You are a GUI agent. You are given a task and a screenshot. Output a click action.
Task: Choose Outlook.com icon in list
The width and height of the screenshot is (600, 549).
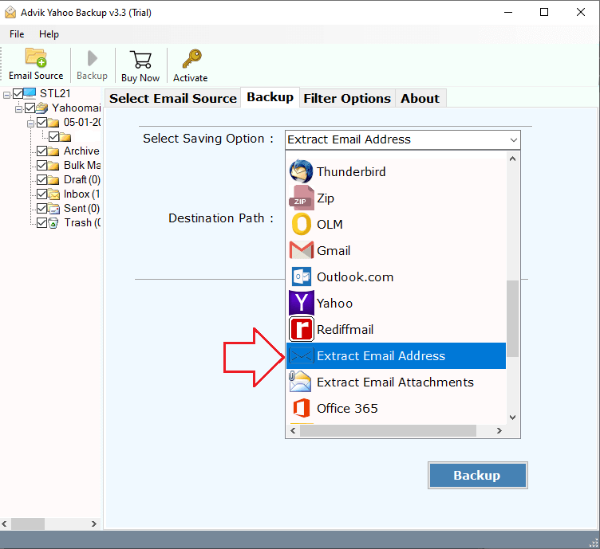pyautogui.click(x=301, y=276)
